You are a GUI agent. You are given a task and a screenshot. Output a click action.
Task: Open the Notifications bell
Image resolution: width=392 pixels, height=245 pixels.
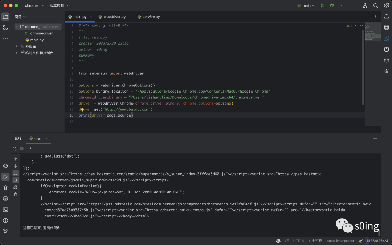tap(387, 17)
